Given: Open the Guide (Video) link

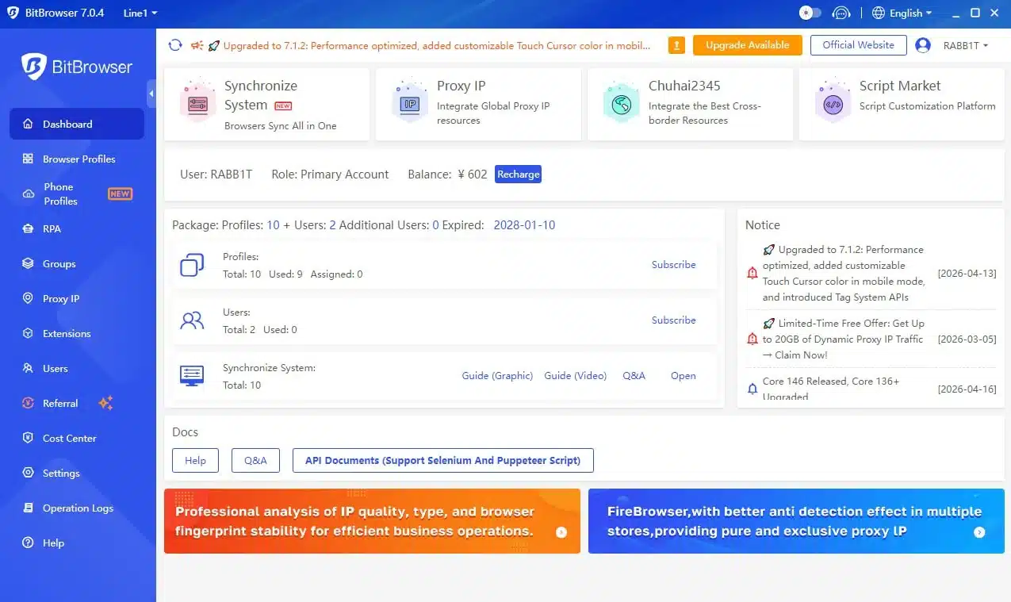Looking at the screenshot, I should pyautogui.click(x=575, y=375).
